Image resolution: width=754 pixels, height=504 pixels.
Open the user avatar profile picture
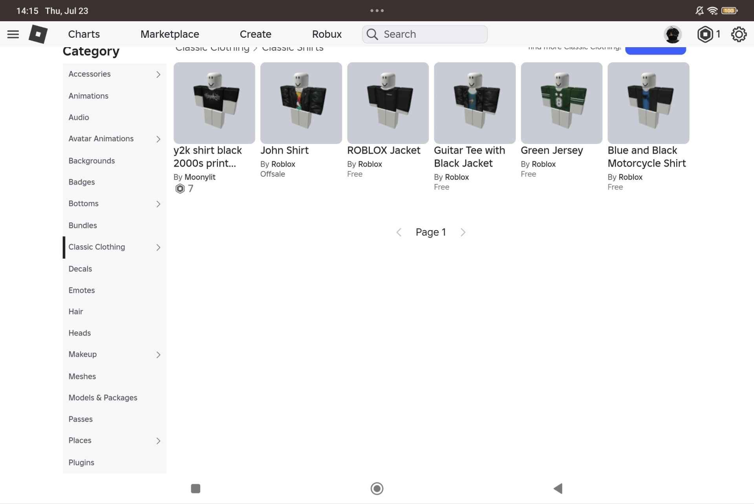(673, 34)
